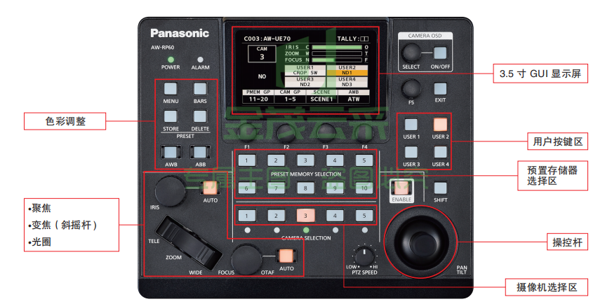Activate the USER 4 button

[x=440, y=152]
